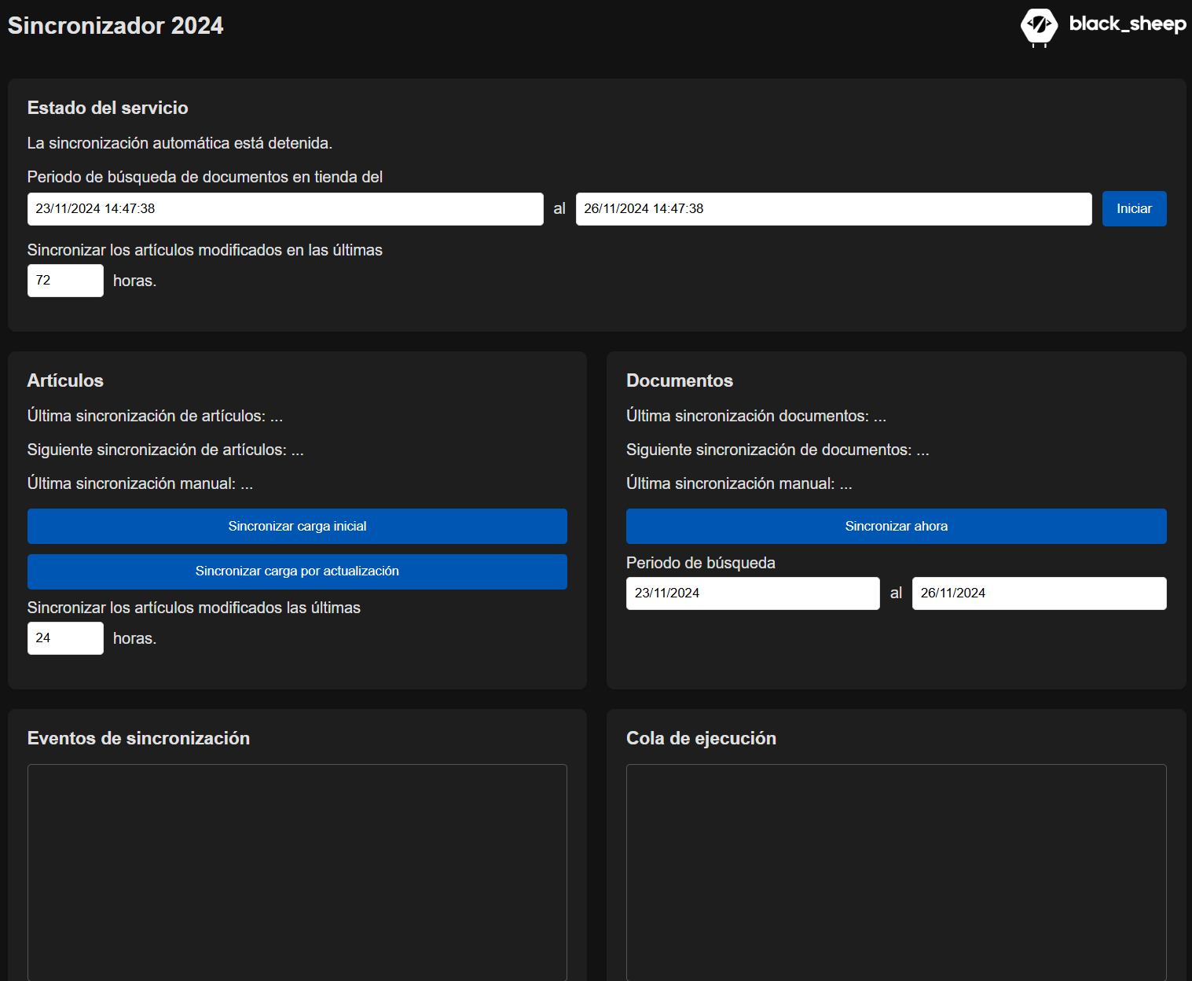The image size is (1192, 981).
Task: Start the service with Iniciar button
Action: click(x=1134, y=209)
